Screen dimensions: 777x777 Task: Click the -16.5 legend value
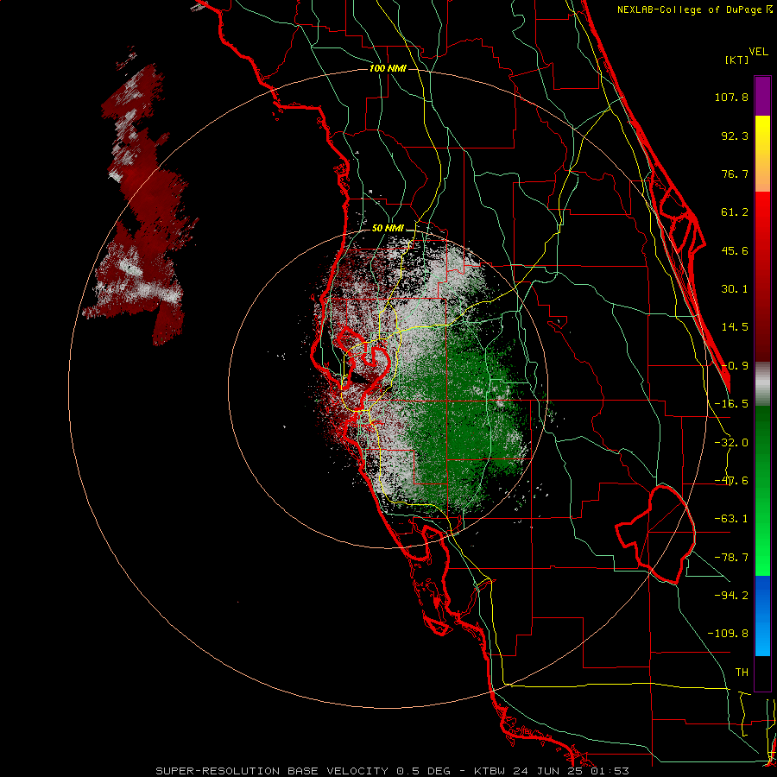coord(731,404)
